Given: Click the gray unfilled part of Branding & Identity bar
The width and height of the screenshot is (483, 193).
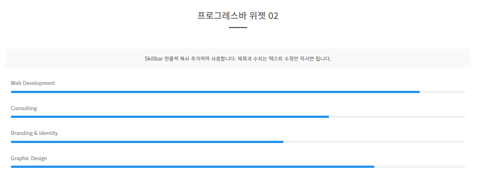Looking at the screenshot, I should [374, 142].
